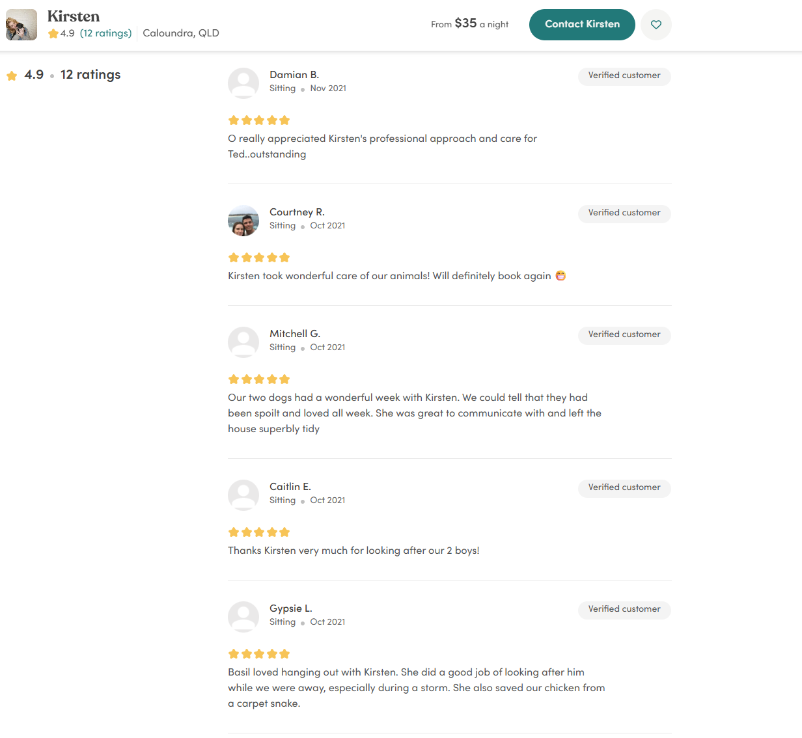Screen dimensions: 802x738
Task: Click Courtney R.'s profile photo
Action: pyautogui.click(x=243, y=221)
